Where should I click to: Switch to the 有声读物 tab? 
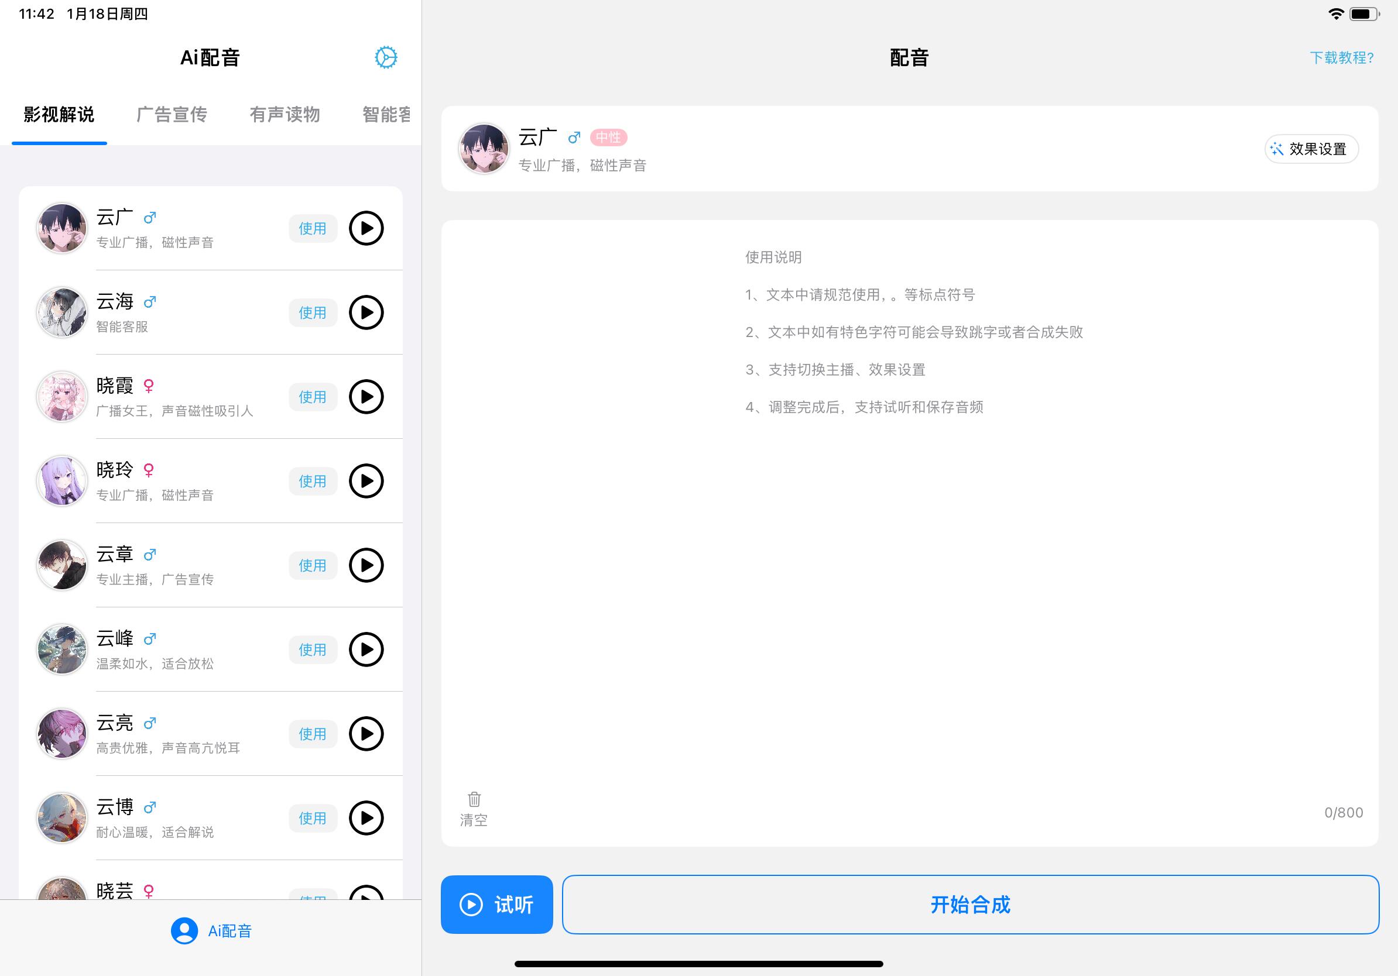click(x=285, y=115)
